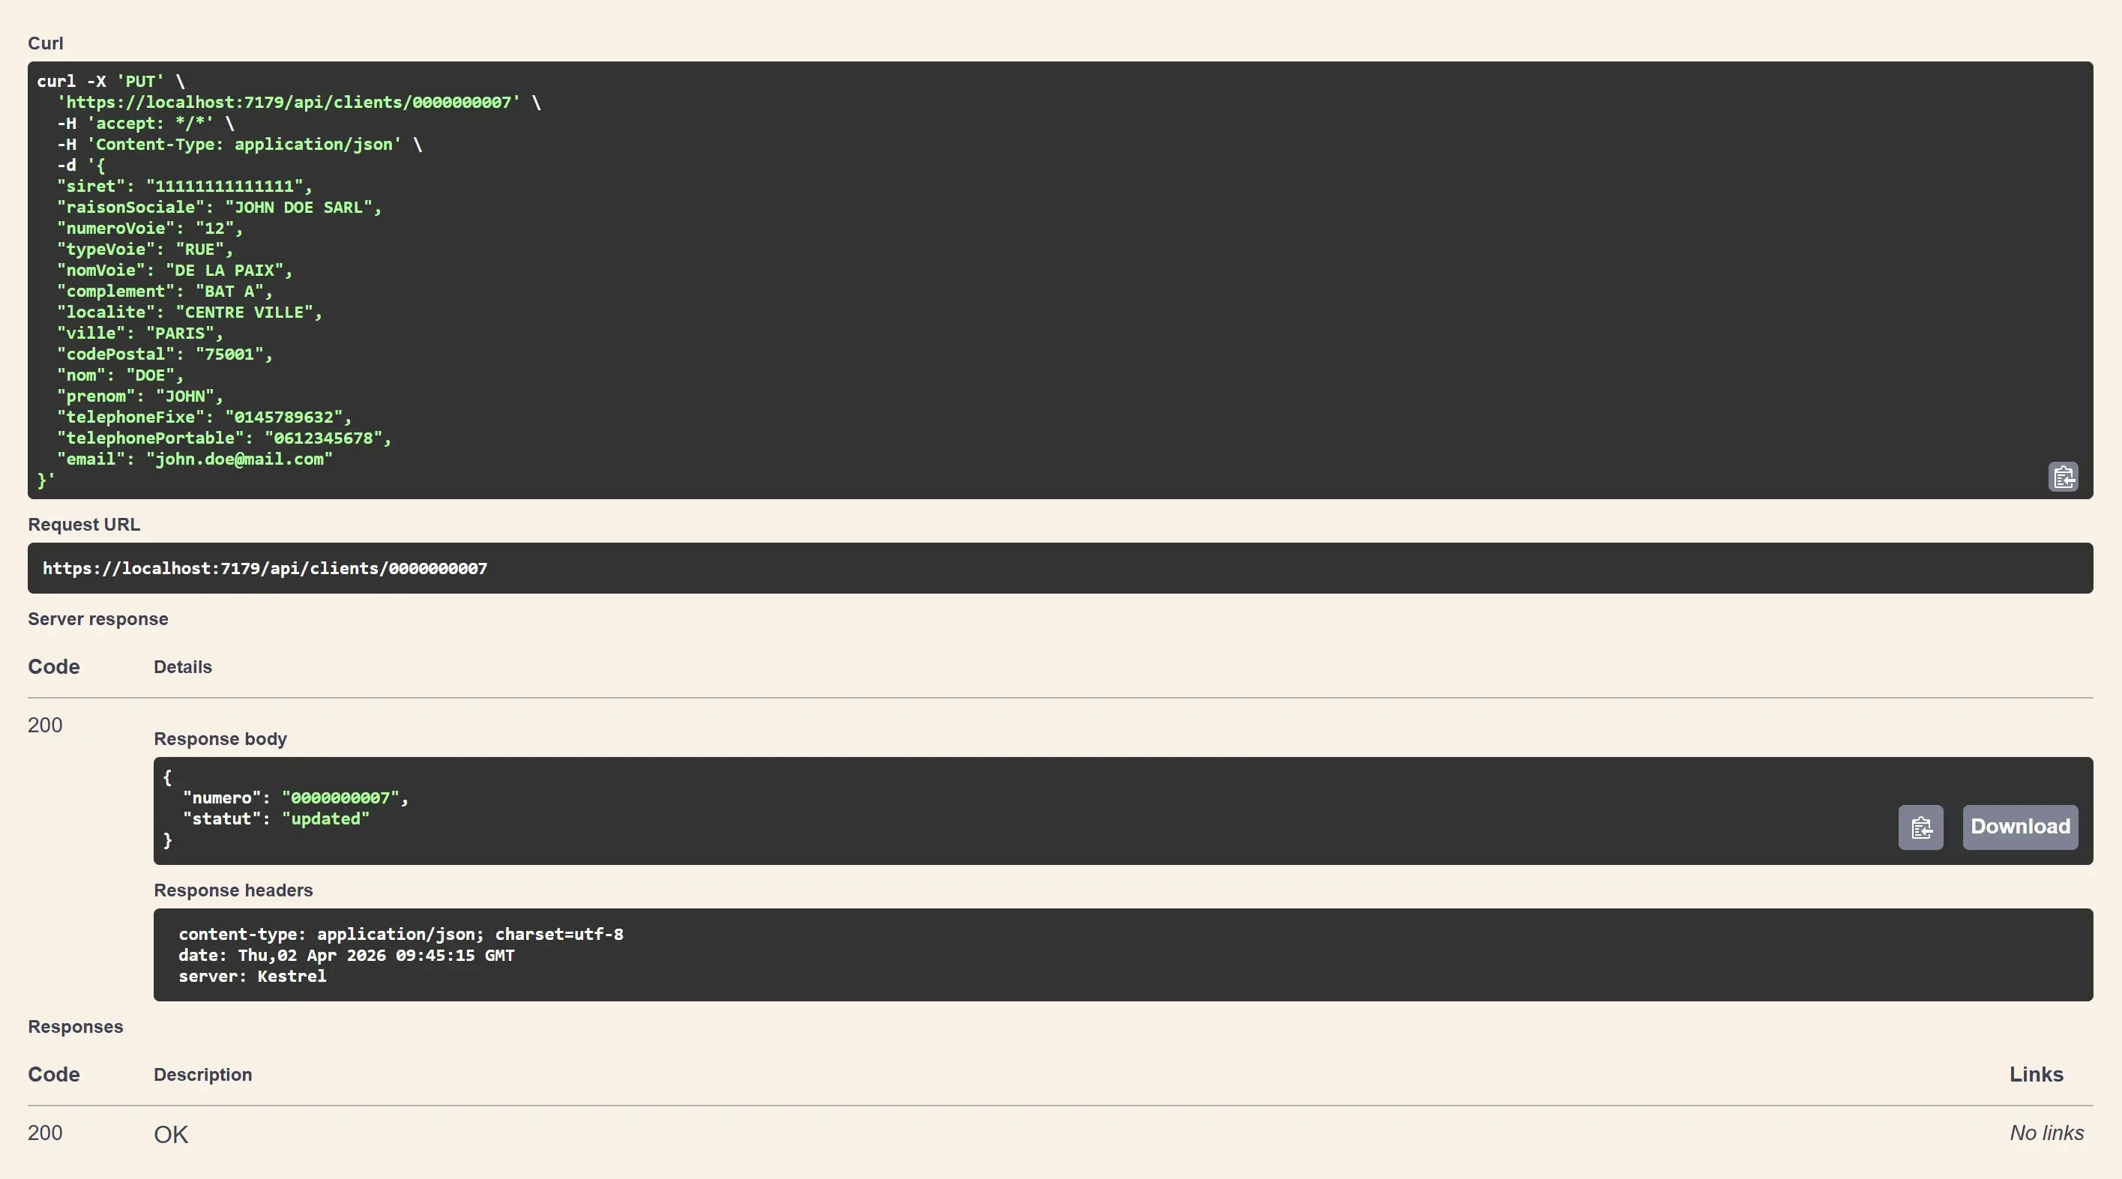
Task: Click the Curl section heading
Action: (x=46, y=43)
